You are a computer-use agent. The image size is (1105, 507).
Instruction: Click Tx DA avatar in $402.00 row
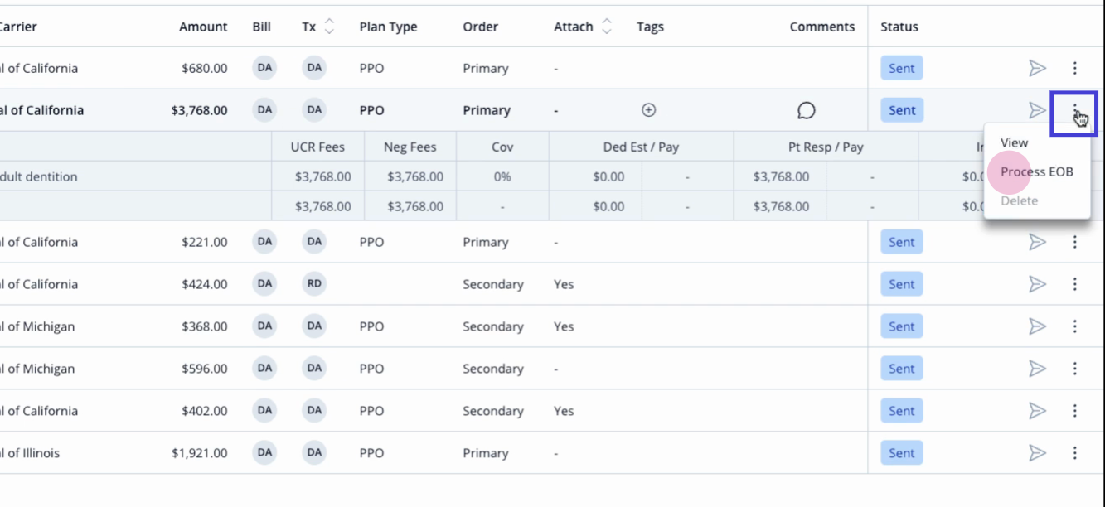click(x=314, y=411)
